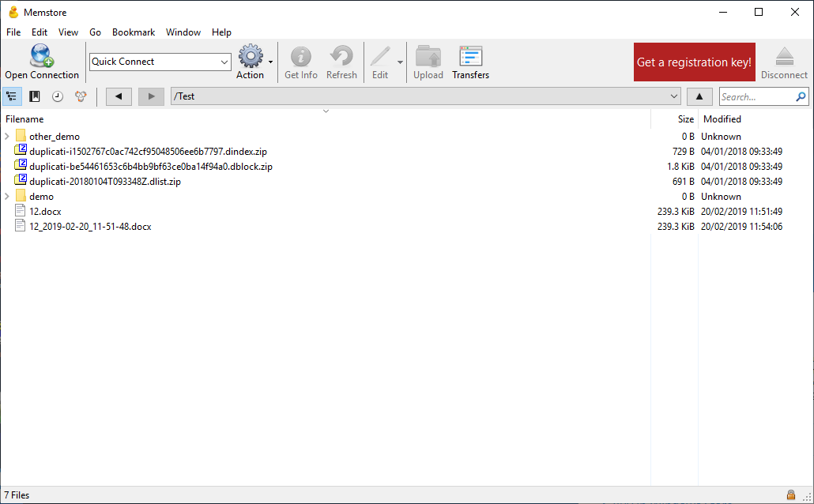Expand the other_demo folder

click(x=7, y=136)
